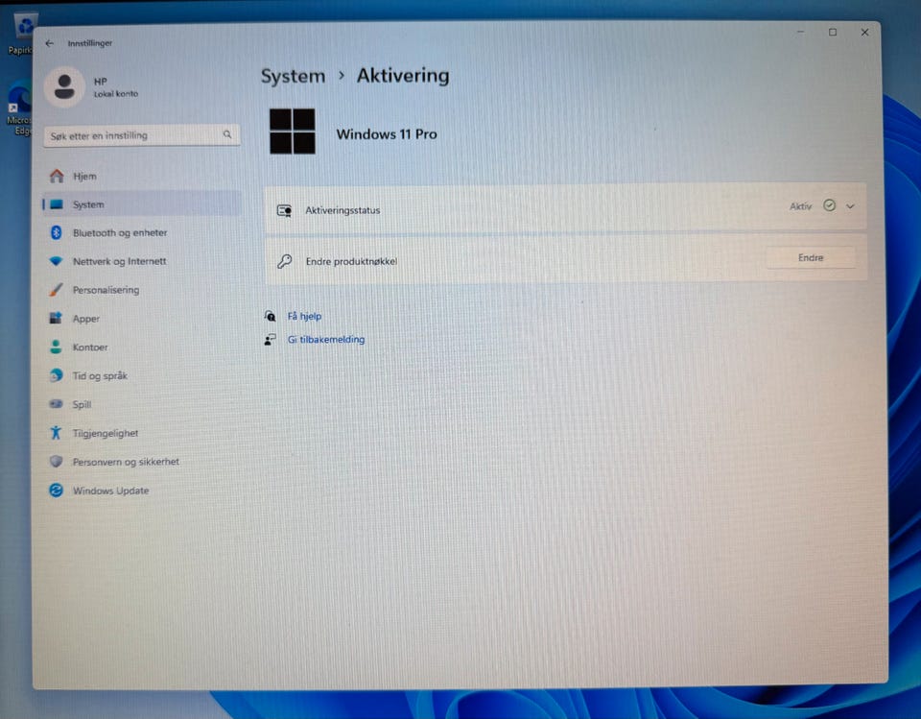Click the Aktiv checkmark icon
Screen dimensions: 921x719
click(x=829, y=205)
